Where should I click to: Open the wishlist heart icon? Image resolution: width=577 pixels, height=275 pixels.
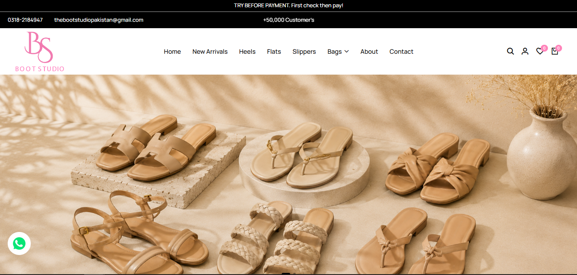coord(540,51)
